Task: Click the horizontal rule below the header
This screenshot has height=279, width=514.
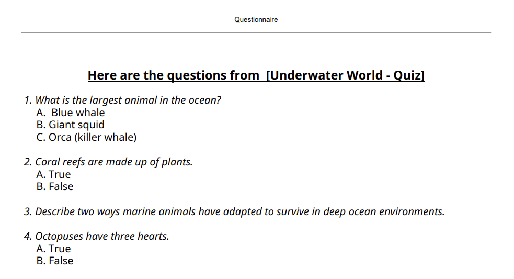Action: [x=256, y=32]
